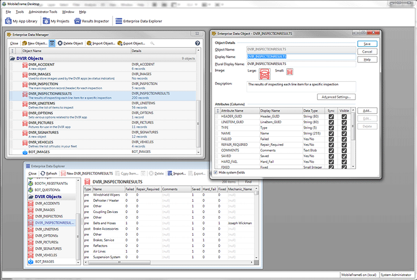Toggle Visible checkbox for HARD_FAIL attribute

tap(344, 162)
